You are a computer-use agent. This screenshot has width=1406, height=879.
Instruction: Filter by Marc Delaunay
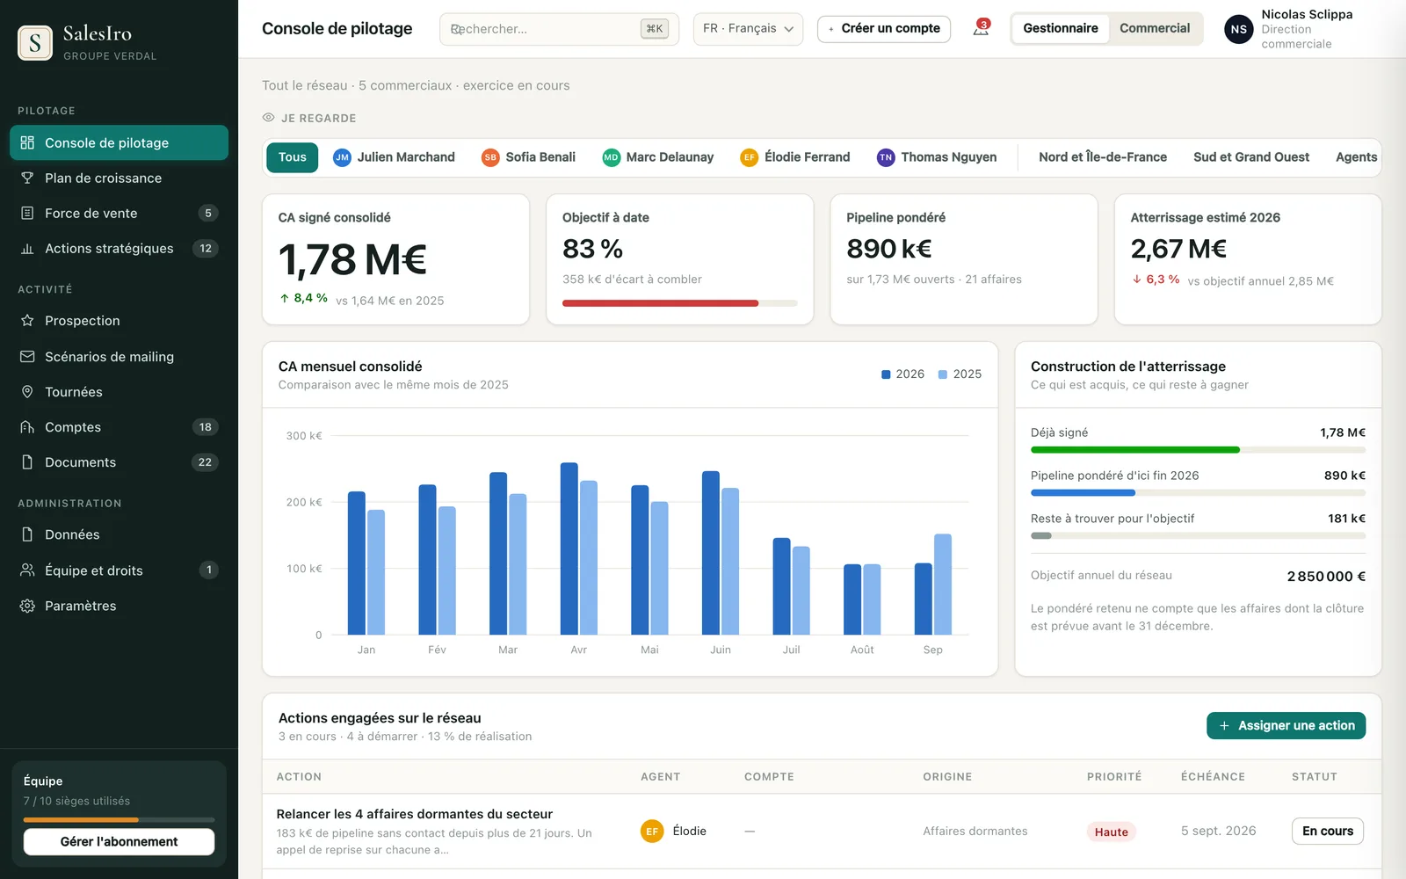pyautogui.click(x=658, y=157)
